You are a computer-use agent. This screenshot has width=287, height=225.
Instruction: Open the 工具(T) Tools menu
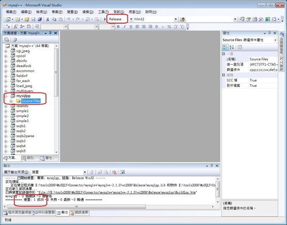click(x=103, y=12)
